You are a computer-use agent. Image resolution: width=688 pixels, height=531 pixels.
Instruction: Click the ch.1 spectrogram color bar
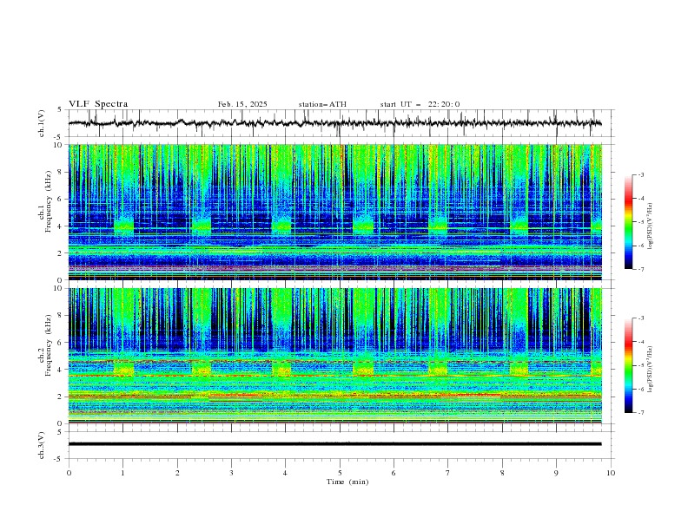pos(629,221)
